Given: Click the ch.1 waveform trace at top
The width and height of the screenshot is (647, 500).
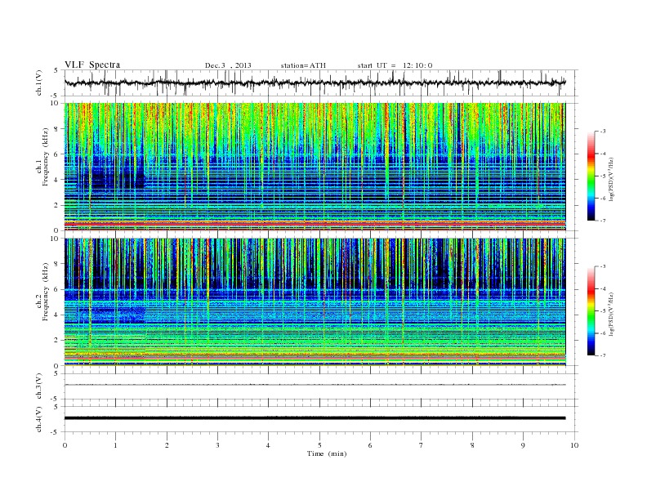Looking at the screenshot, I should (x=315, y=83).
